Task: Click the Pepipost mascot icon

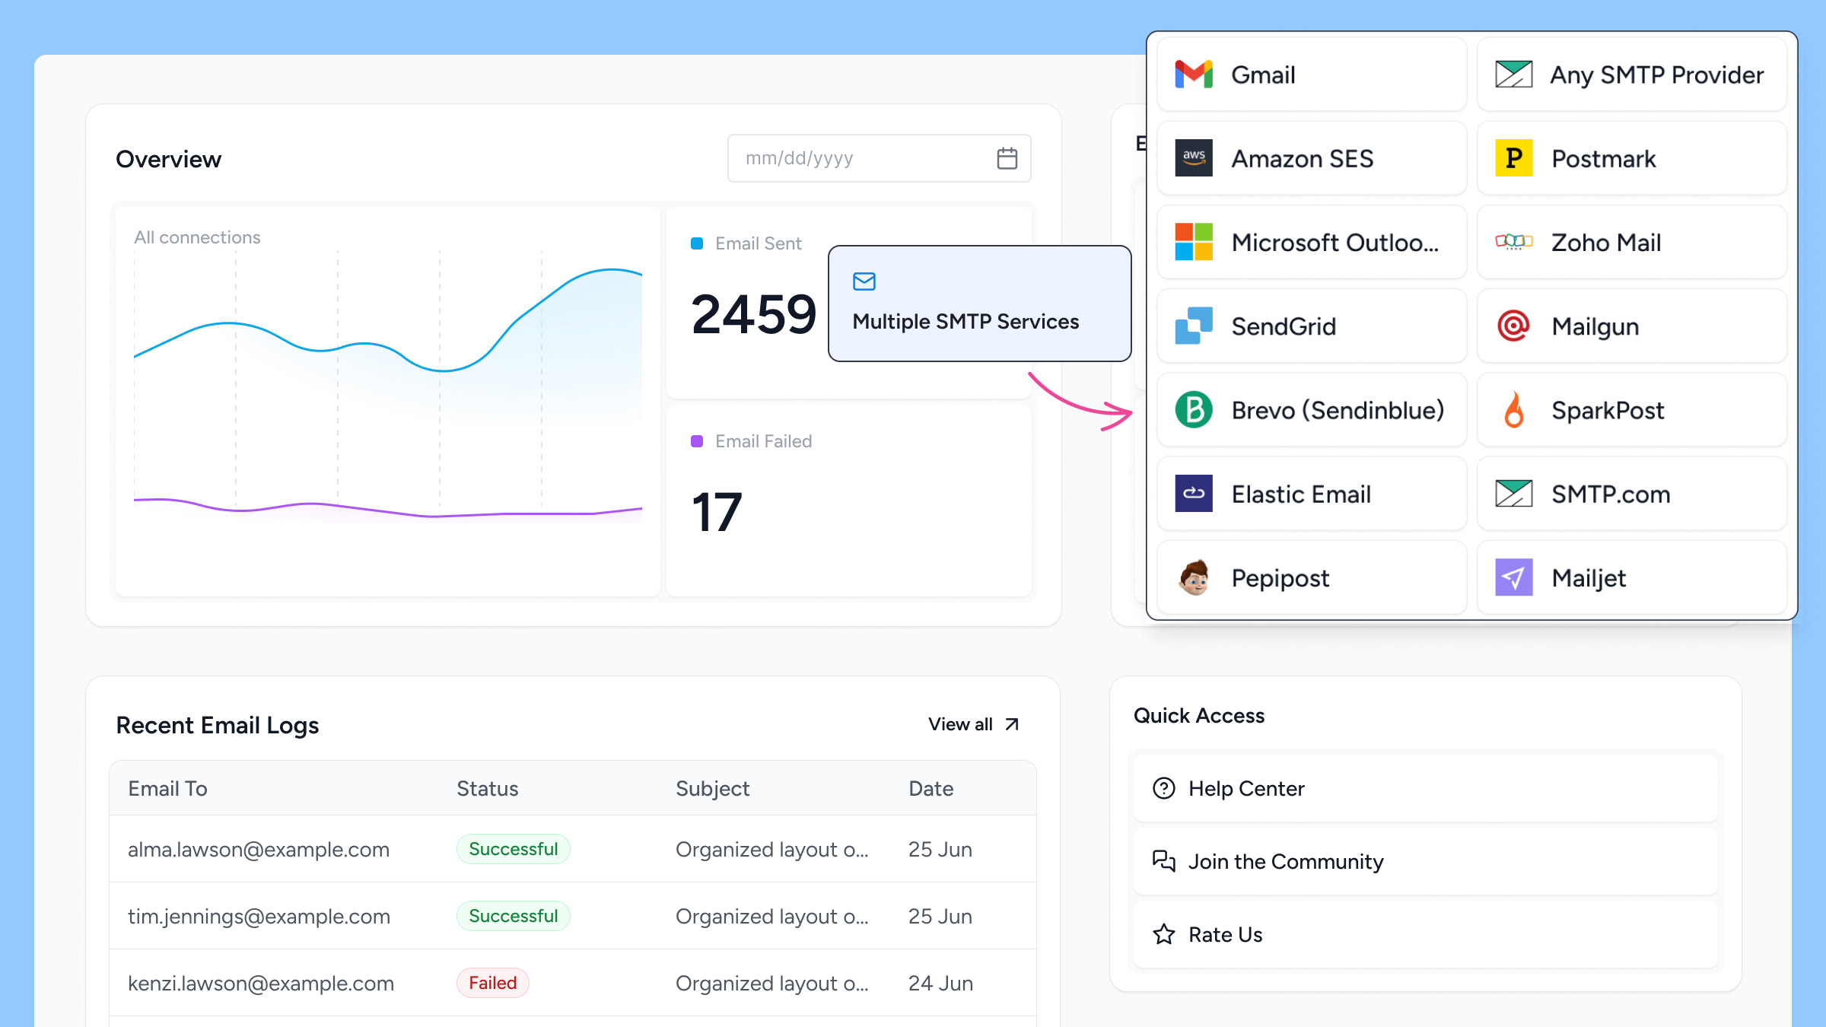Action: [x=1194, y=577]
